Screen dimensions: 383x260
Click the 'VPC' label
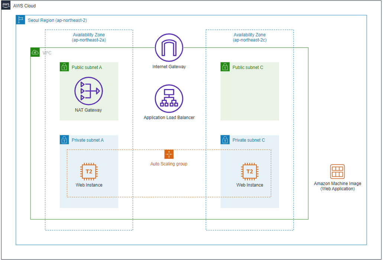[x=47, y=53]
